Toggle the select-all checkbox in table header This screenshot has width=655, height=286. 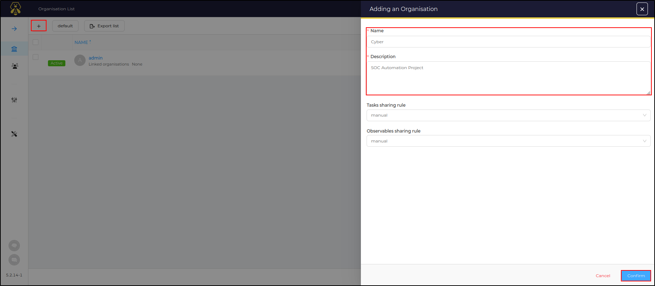pyautogui.click(x=36, y=42)
